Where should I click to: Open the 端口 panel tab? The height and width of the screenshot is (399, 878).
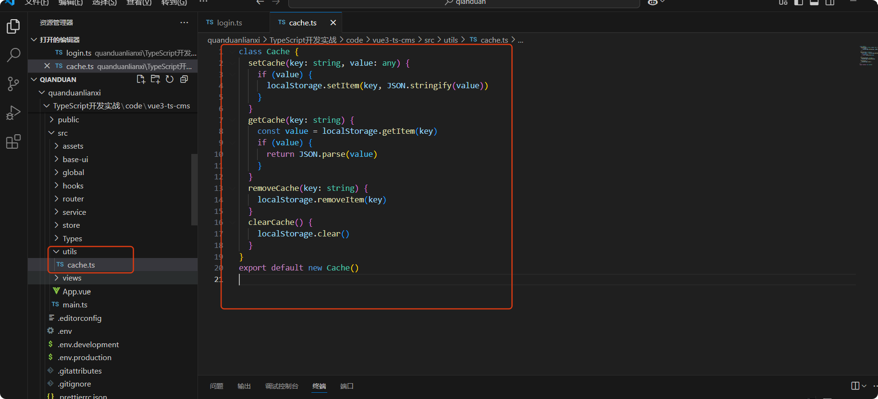pos(347,386)
